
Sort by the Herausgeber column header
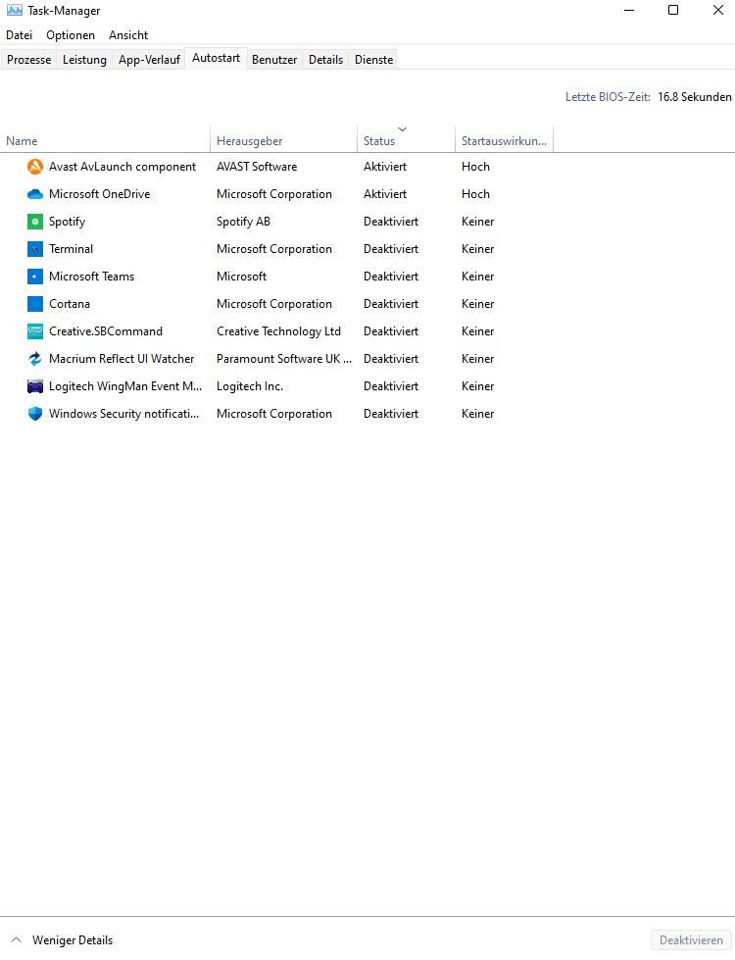coord(284,140)
